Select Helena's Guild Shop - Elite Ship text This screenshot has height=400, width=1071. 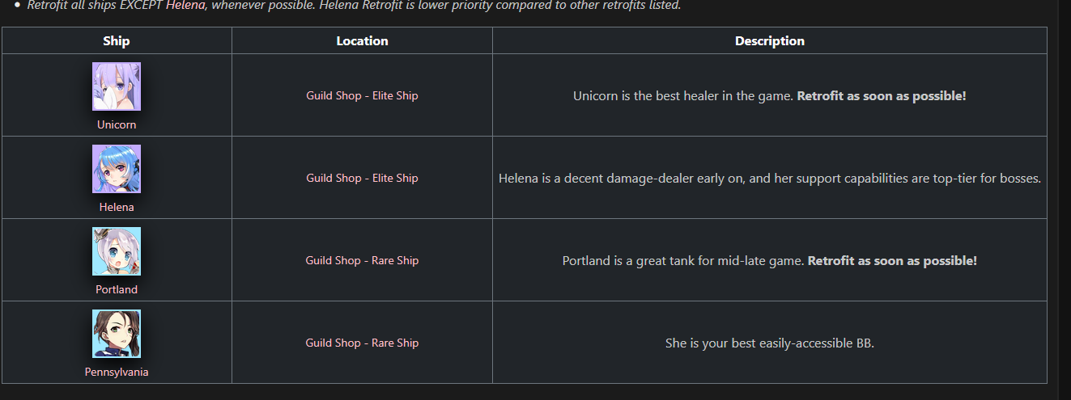point(362,178)
